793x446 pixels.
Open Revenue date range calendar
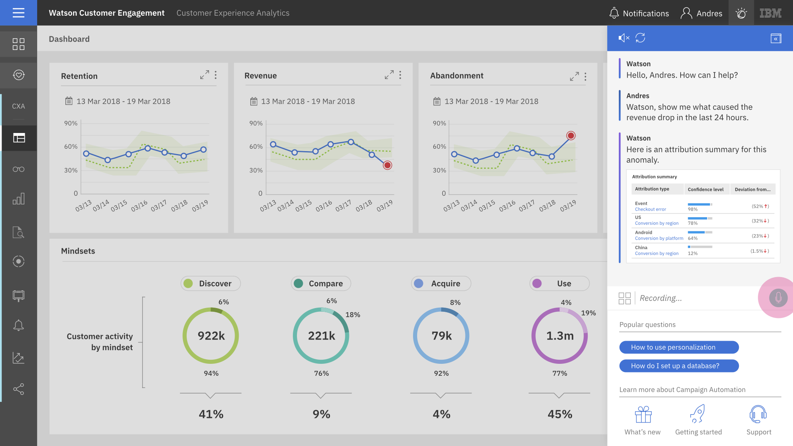(x=254, y=101)
